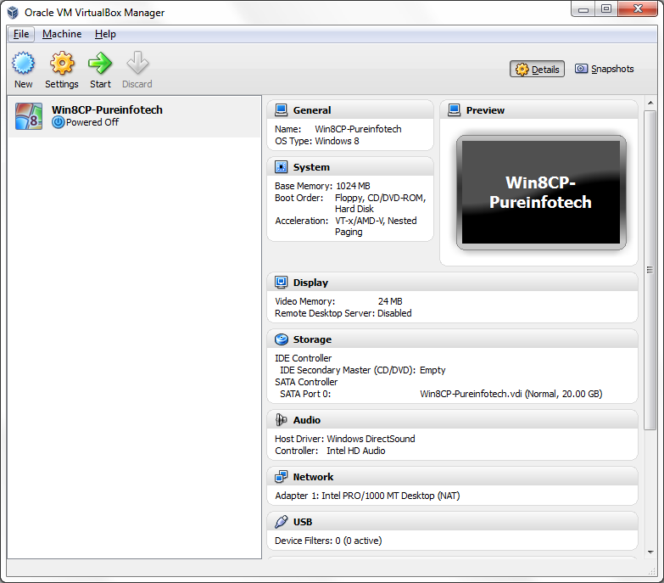The image size is (664, 583).
Task: Click the 'Name: Win8CP-Pureinfotech' text
Action: (338, 129)
